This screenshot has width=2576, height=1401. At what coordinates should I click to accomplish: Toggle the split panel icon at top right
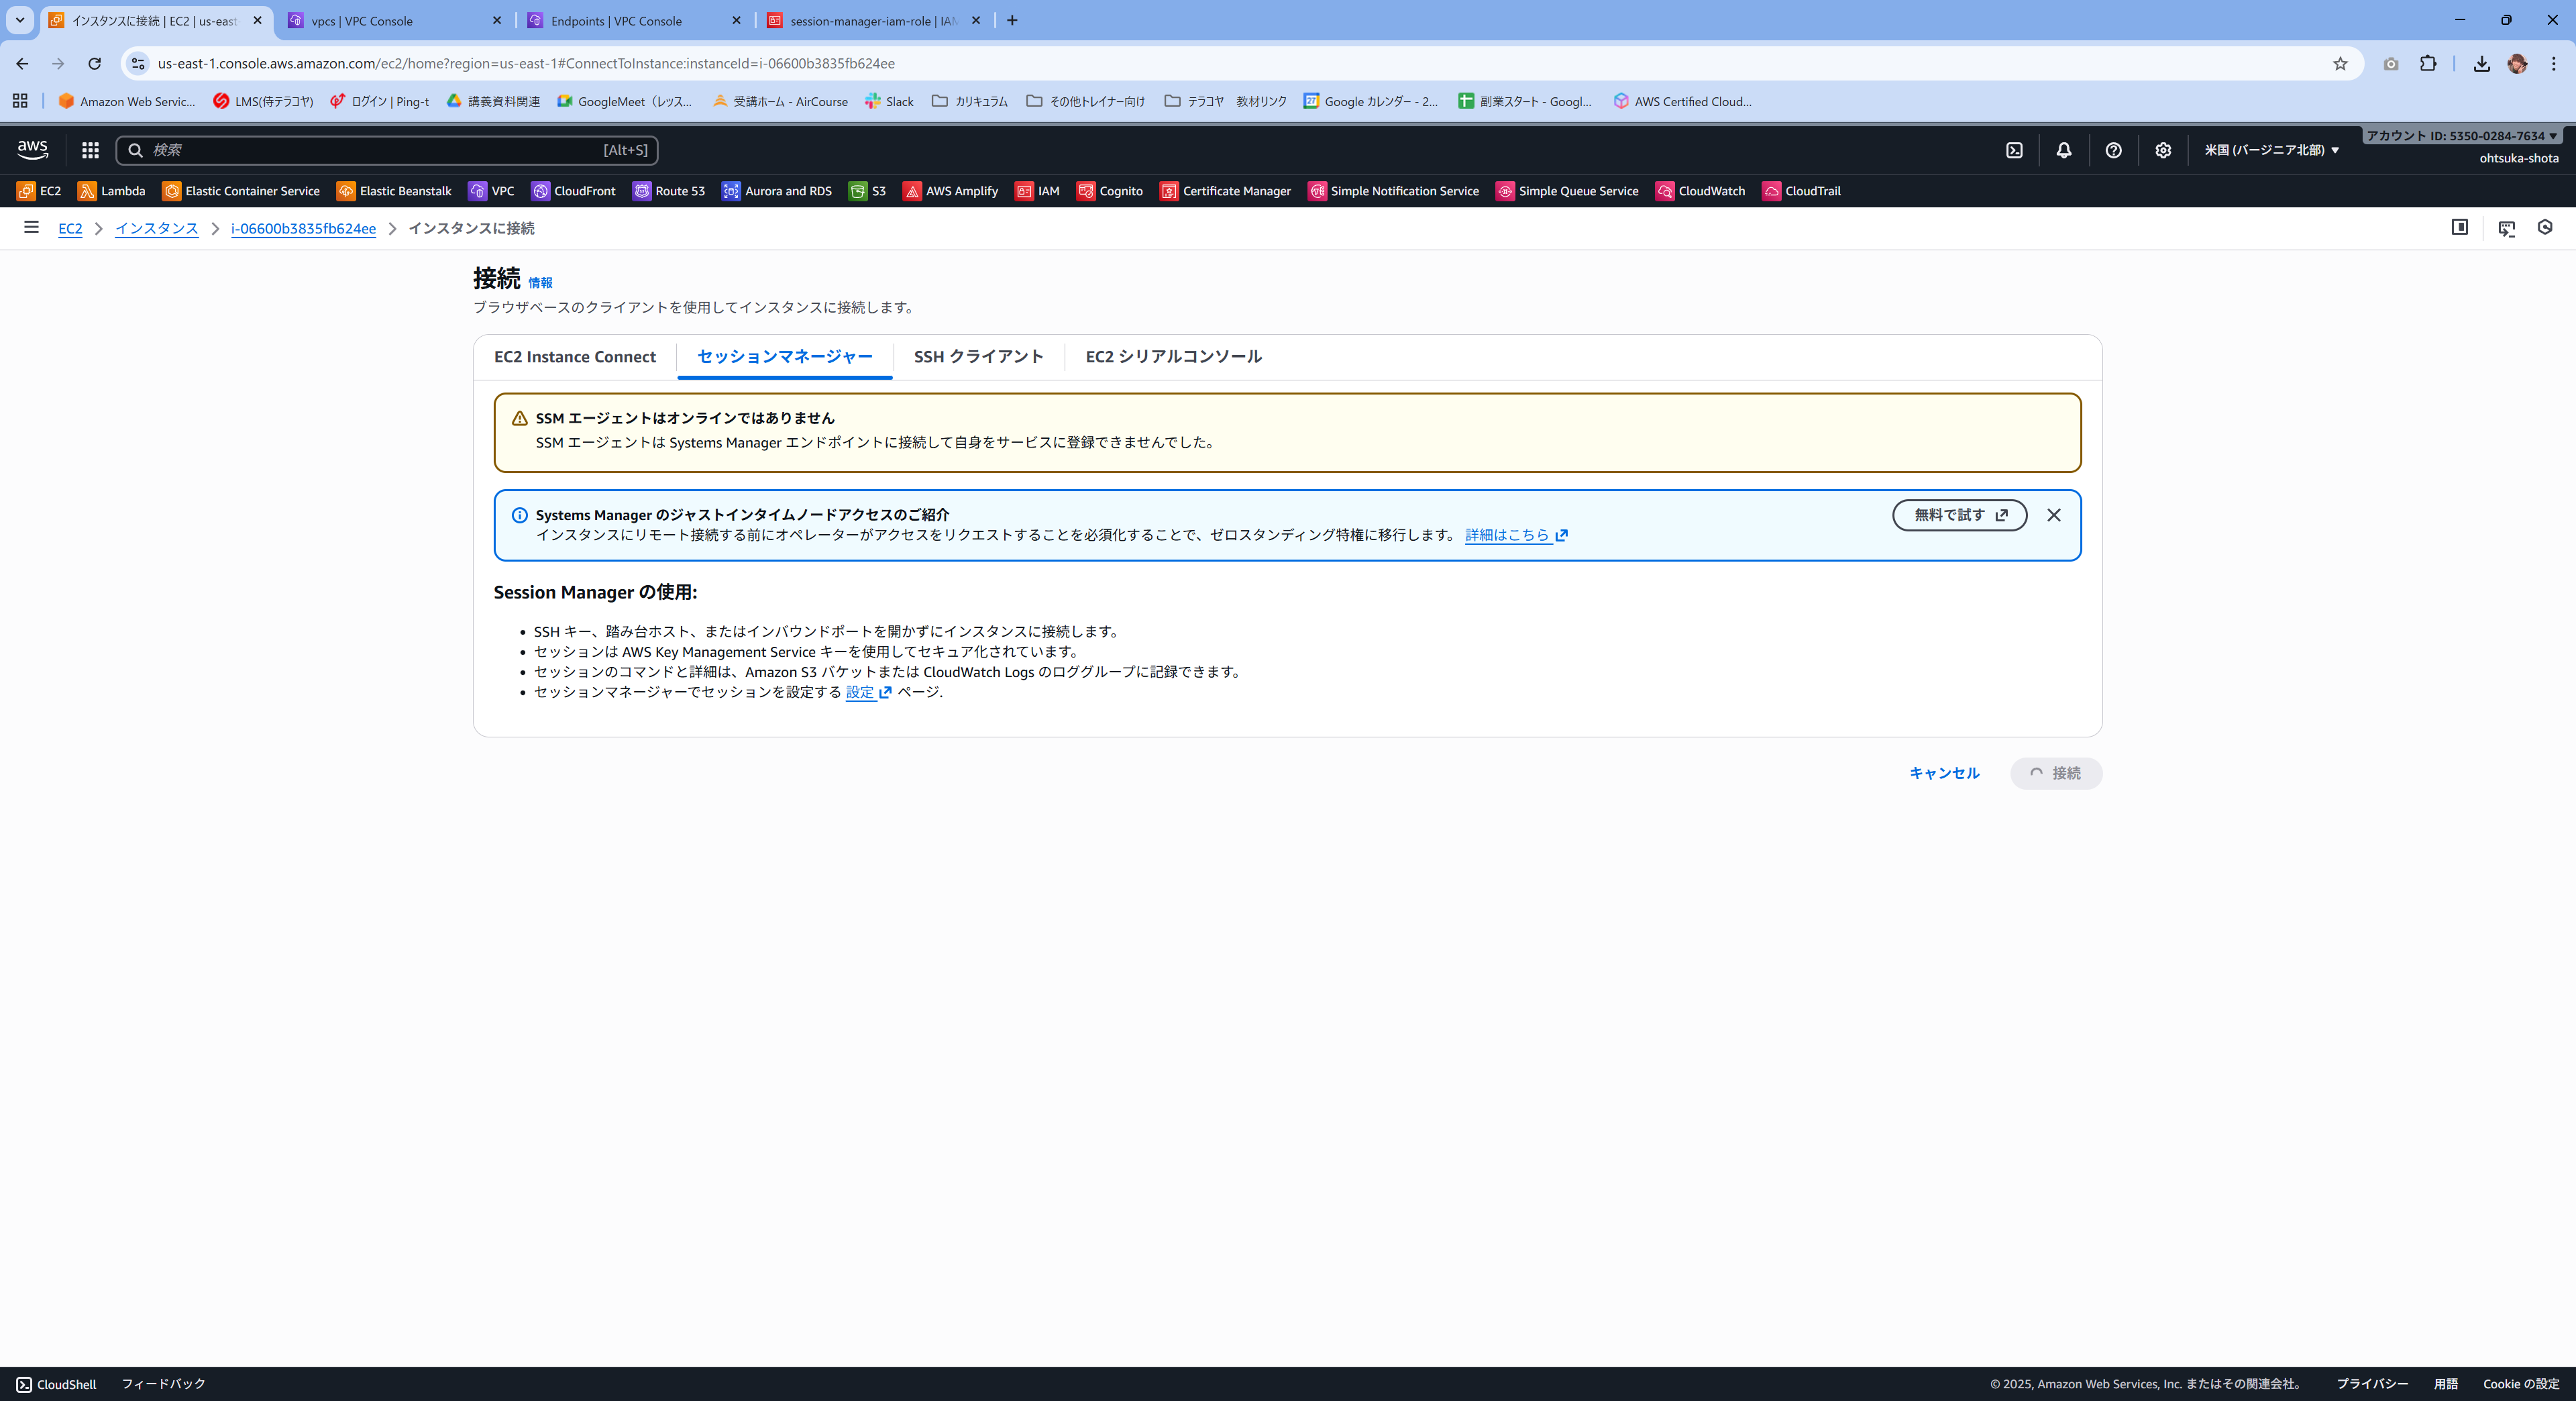[x=2459, y=227]
